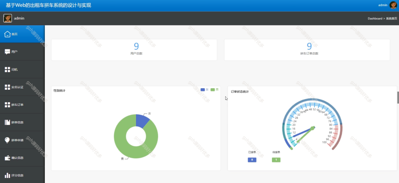
Task: Click the grid icon beside 实名认证
Action: [7, 87]
